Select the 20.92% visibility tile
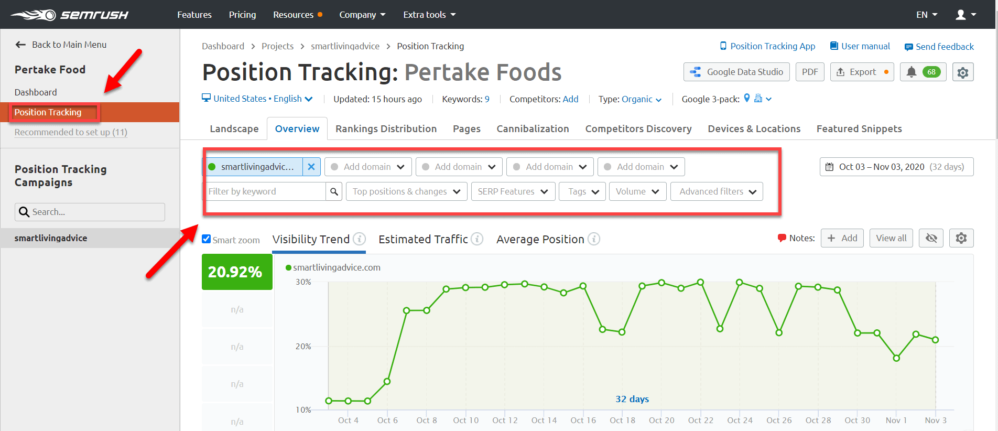This screenshot has height=431, width=998. pos(237,272)
